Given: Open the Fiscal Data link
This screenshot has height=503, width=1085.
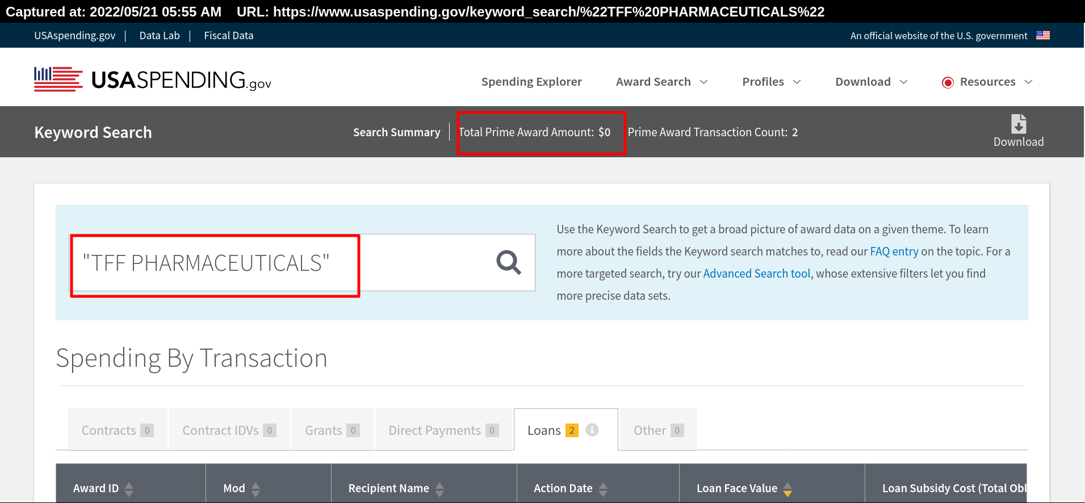Looking at the screenshot, I should tap(228, 35).
